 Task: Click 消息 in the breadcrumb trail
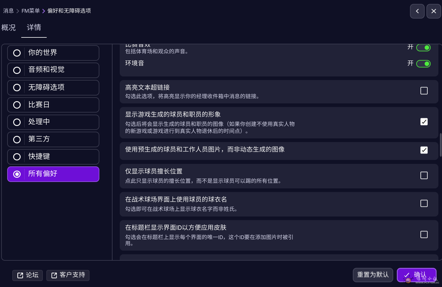pos(8,10)
